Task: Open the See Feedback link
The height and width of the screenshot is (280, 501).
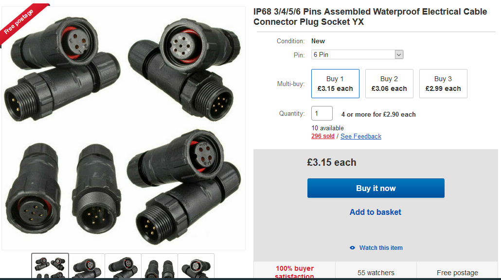Action: point(361,136)
